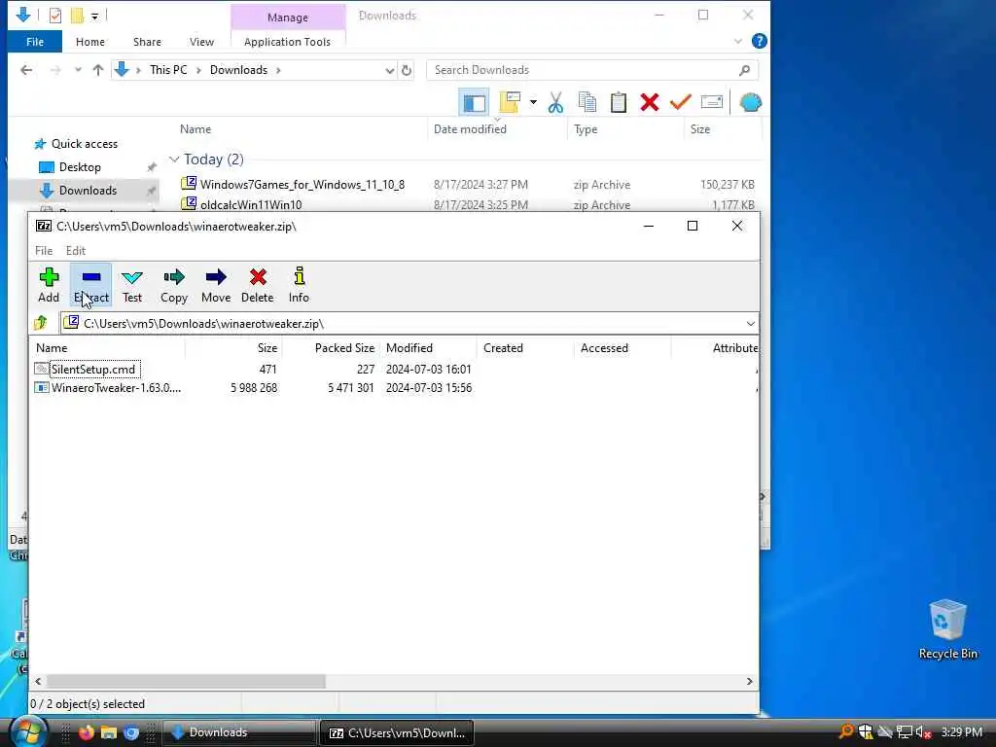
Task: Click the Test button in 7-Zip
Action: coord(132,285)
